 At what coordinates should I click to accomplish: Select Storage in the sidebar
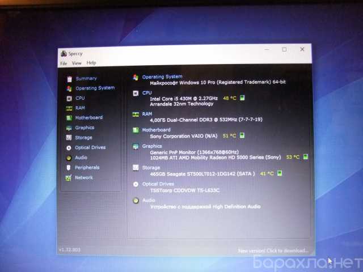coord(83,138)
